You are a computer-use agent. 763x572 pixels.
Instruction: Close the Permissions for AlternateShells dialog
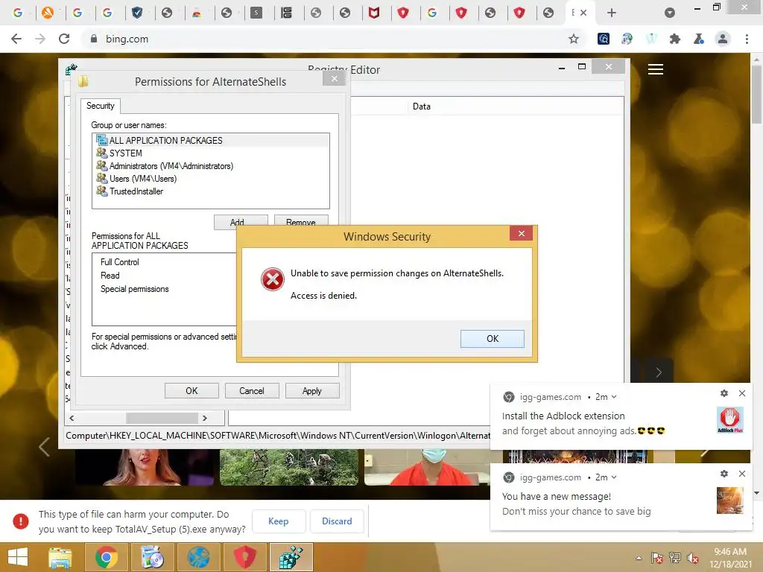(x=334, y=78)
